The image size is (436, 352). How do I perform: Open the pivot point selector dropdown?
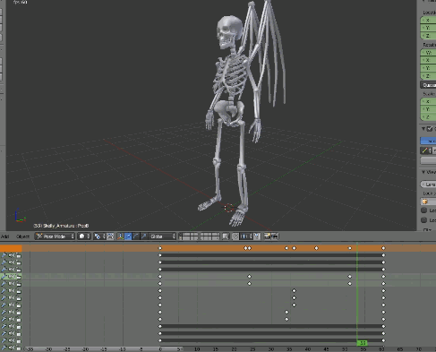point(99,236)
